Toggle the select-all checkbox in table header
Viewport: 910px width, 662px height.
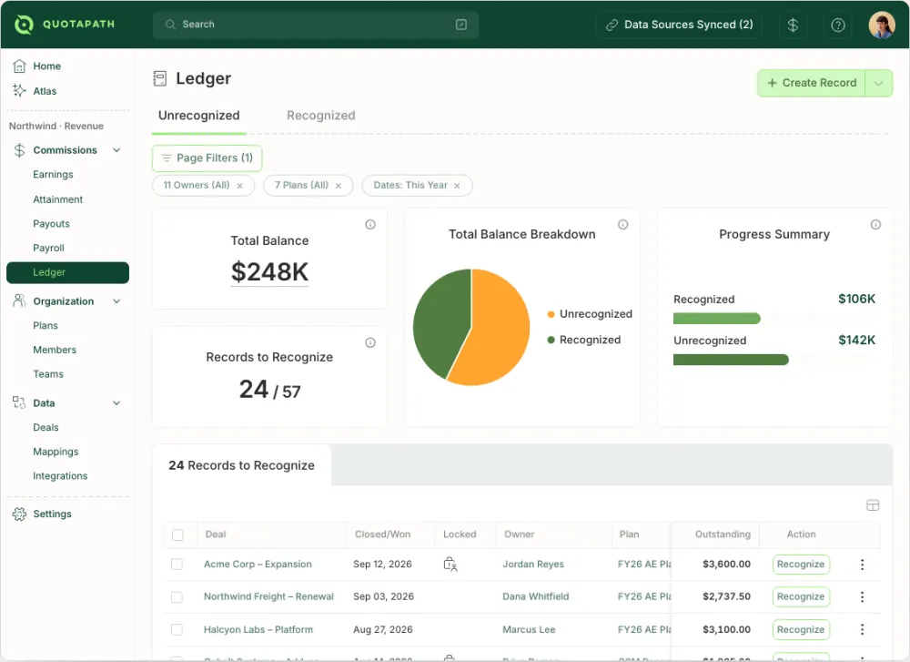coord(177,535)
